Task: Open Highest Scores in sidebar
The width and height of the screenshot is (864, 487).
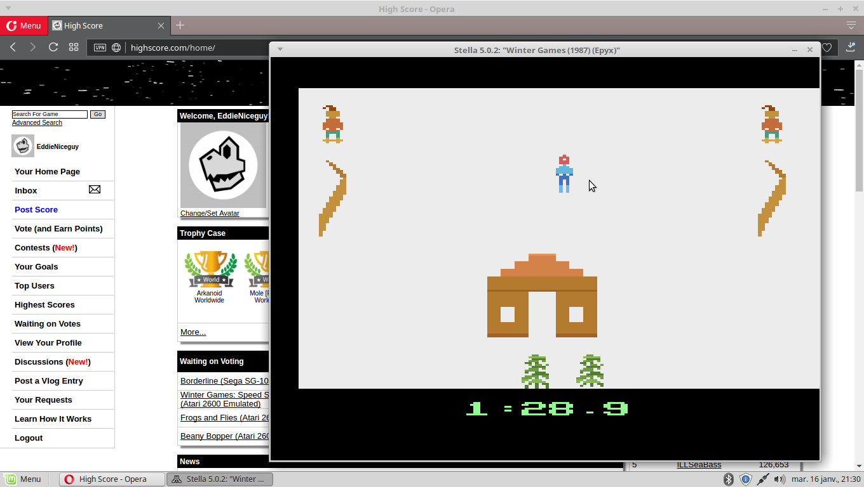Action: [44, 304]
